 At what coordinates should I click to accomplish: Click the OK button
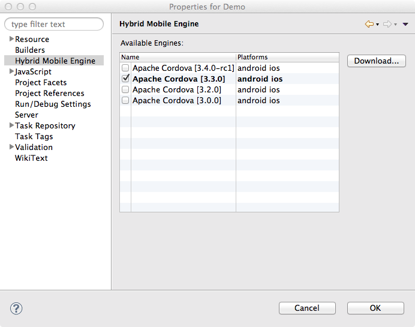[x=375, y=308]
